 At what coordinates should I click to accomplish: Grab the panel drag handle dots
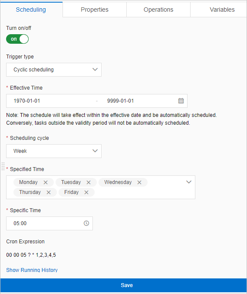[x=3, y=166]
